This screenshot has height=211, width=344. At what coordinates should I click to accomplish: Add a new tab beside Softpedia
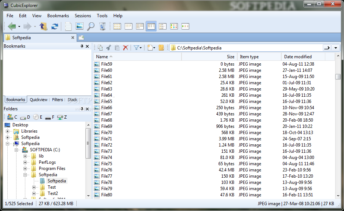click(81, 38)
